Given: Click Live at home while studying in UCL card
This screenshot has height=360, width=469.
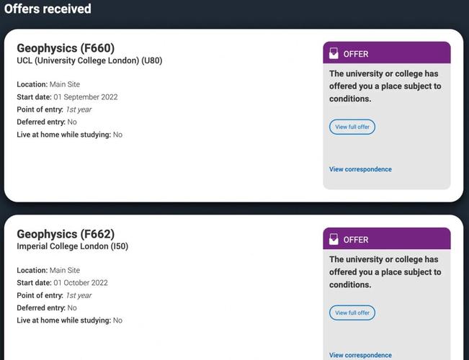Looking at the screenshot, I should [x=69, y=135].
